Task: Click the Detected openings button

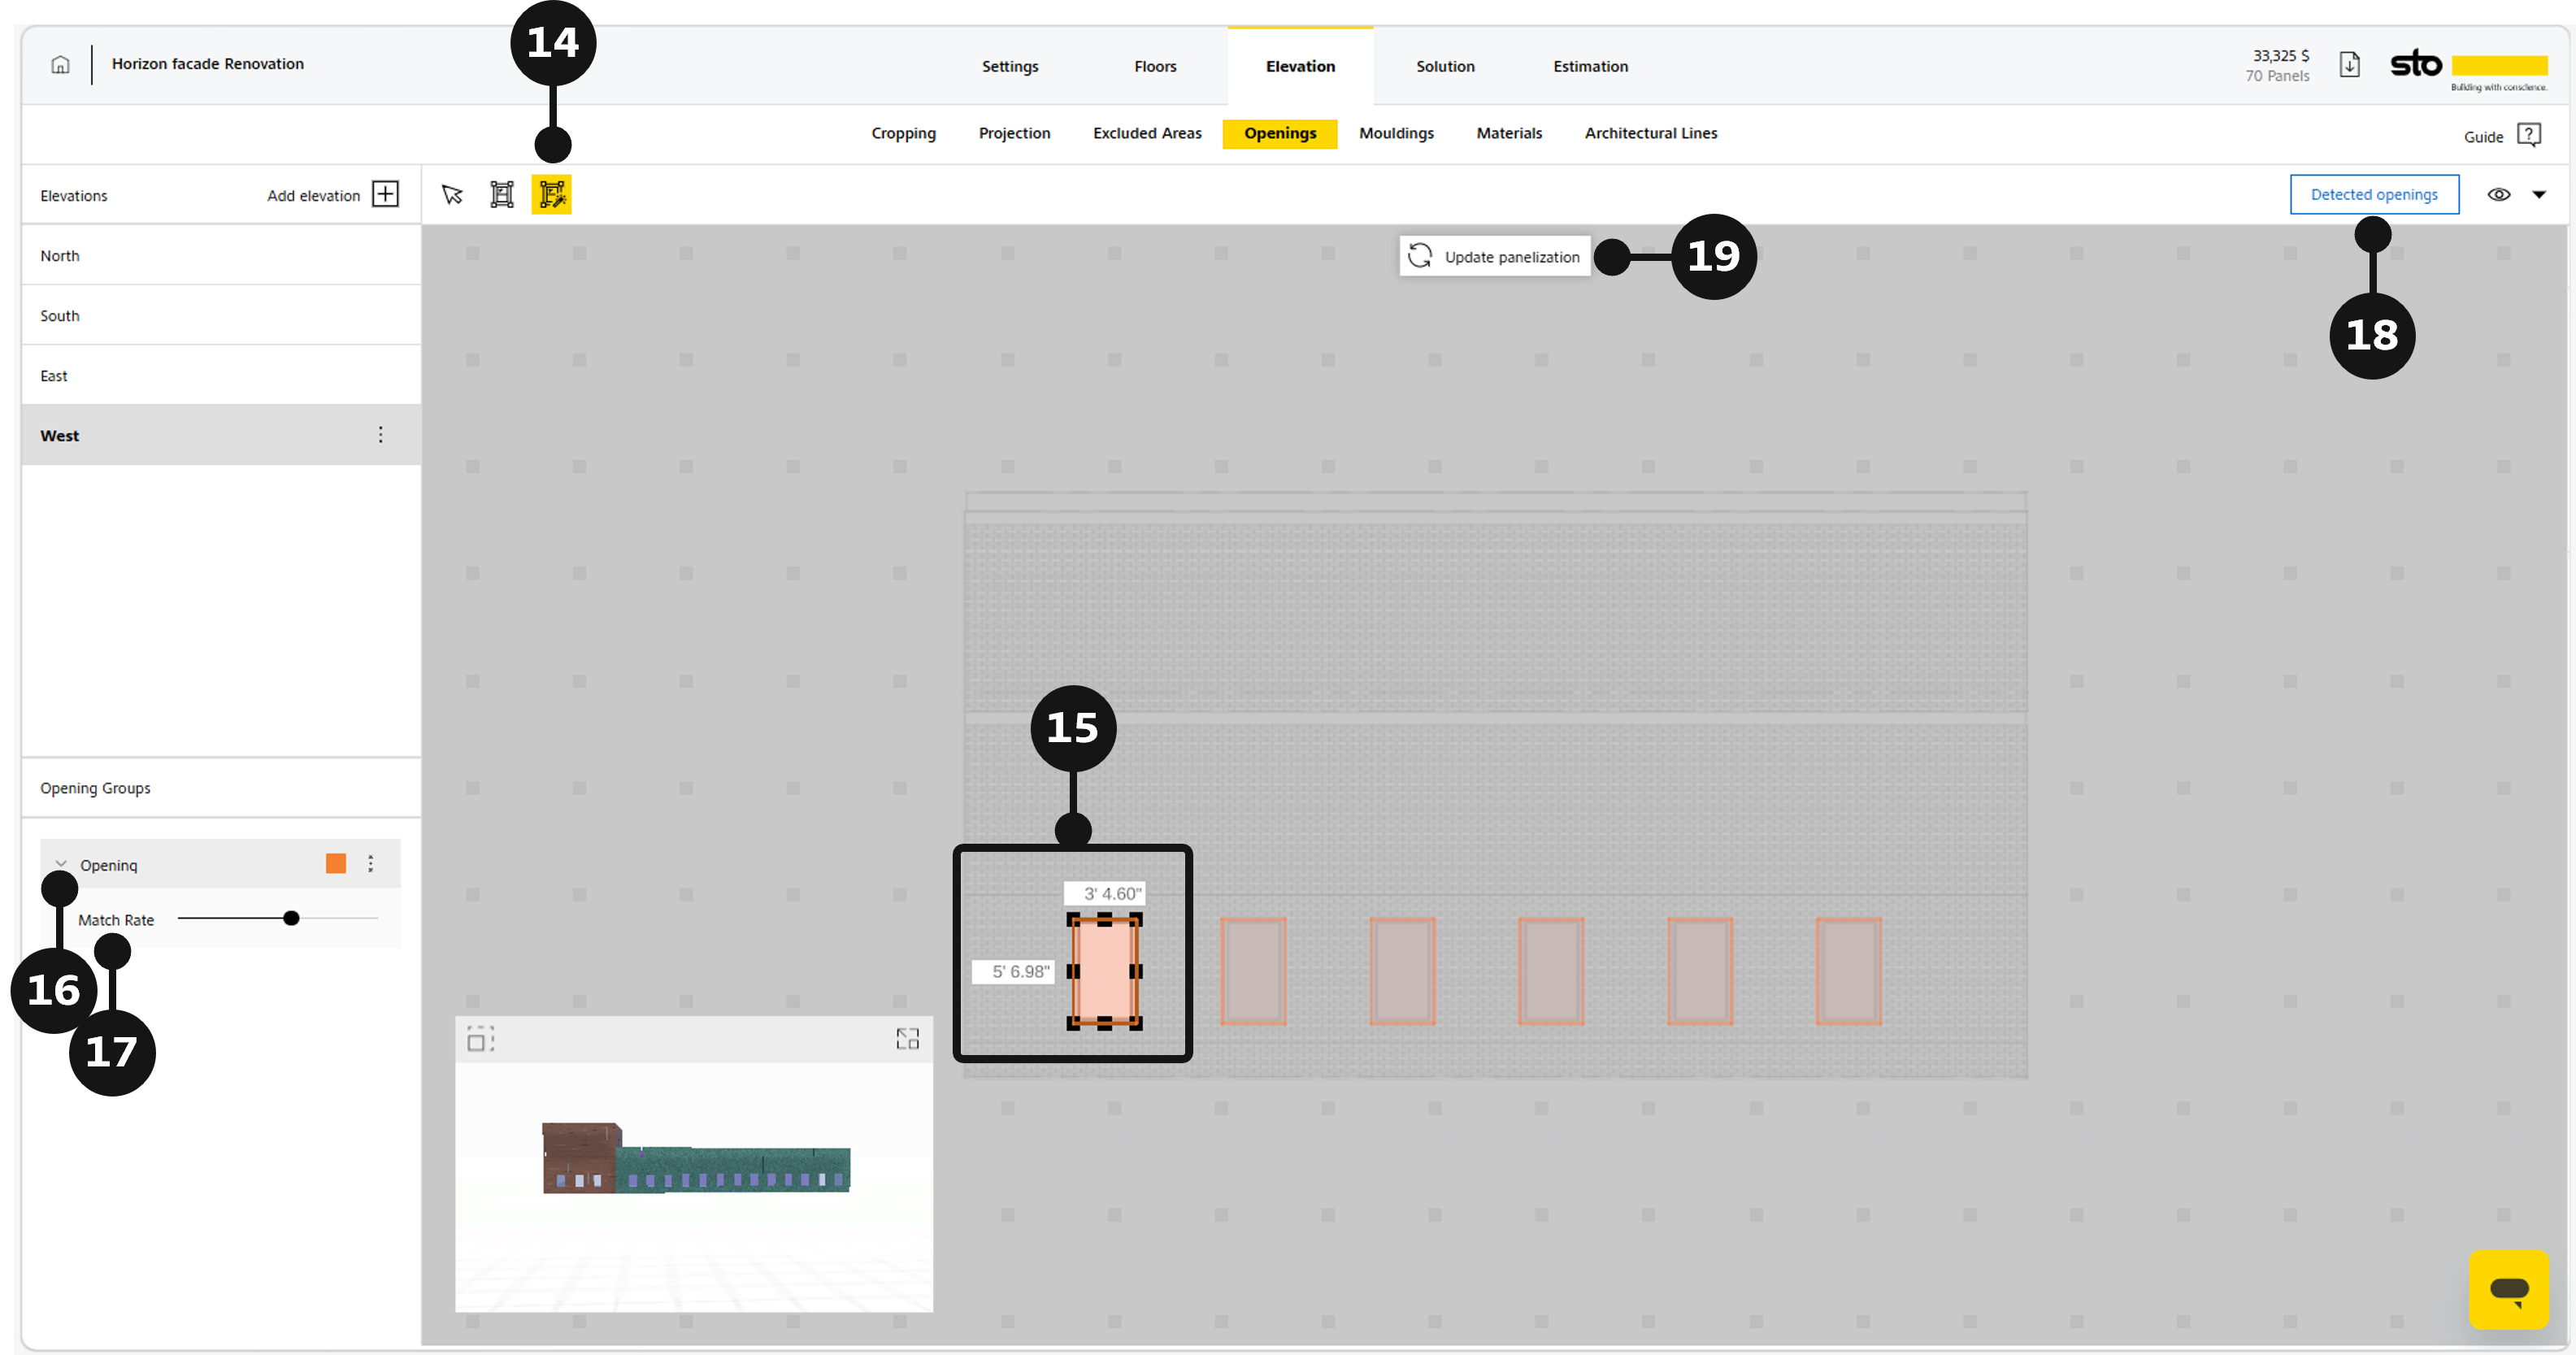Action: pyautogui.click(x=2374, y=194)
